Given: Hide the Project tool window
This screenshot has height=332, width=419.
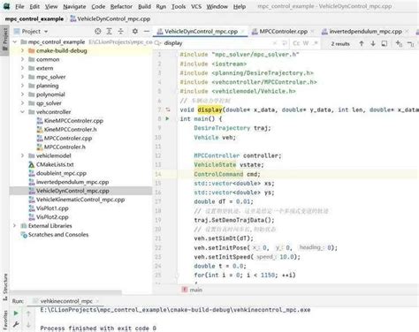Looking at the screenshot, I should (x=147, y=31).
